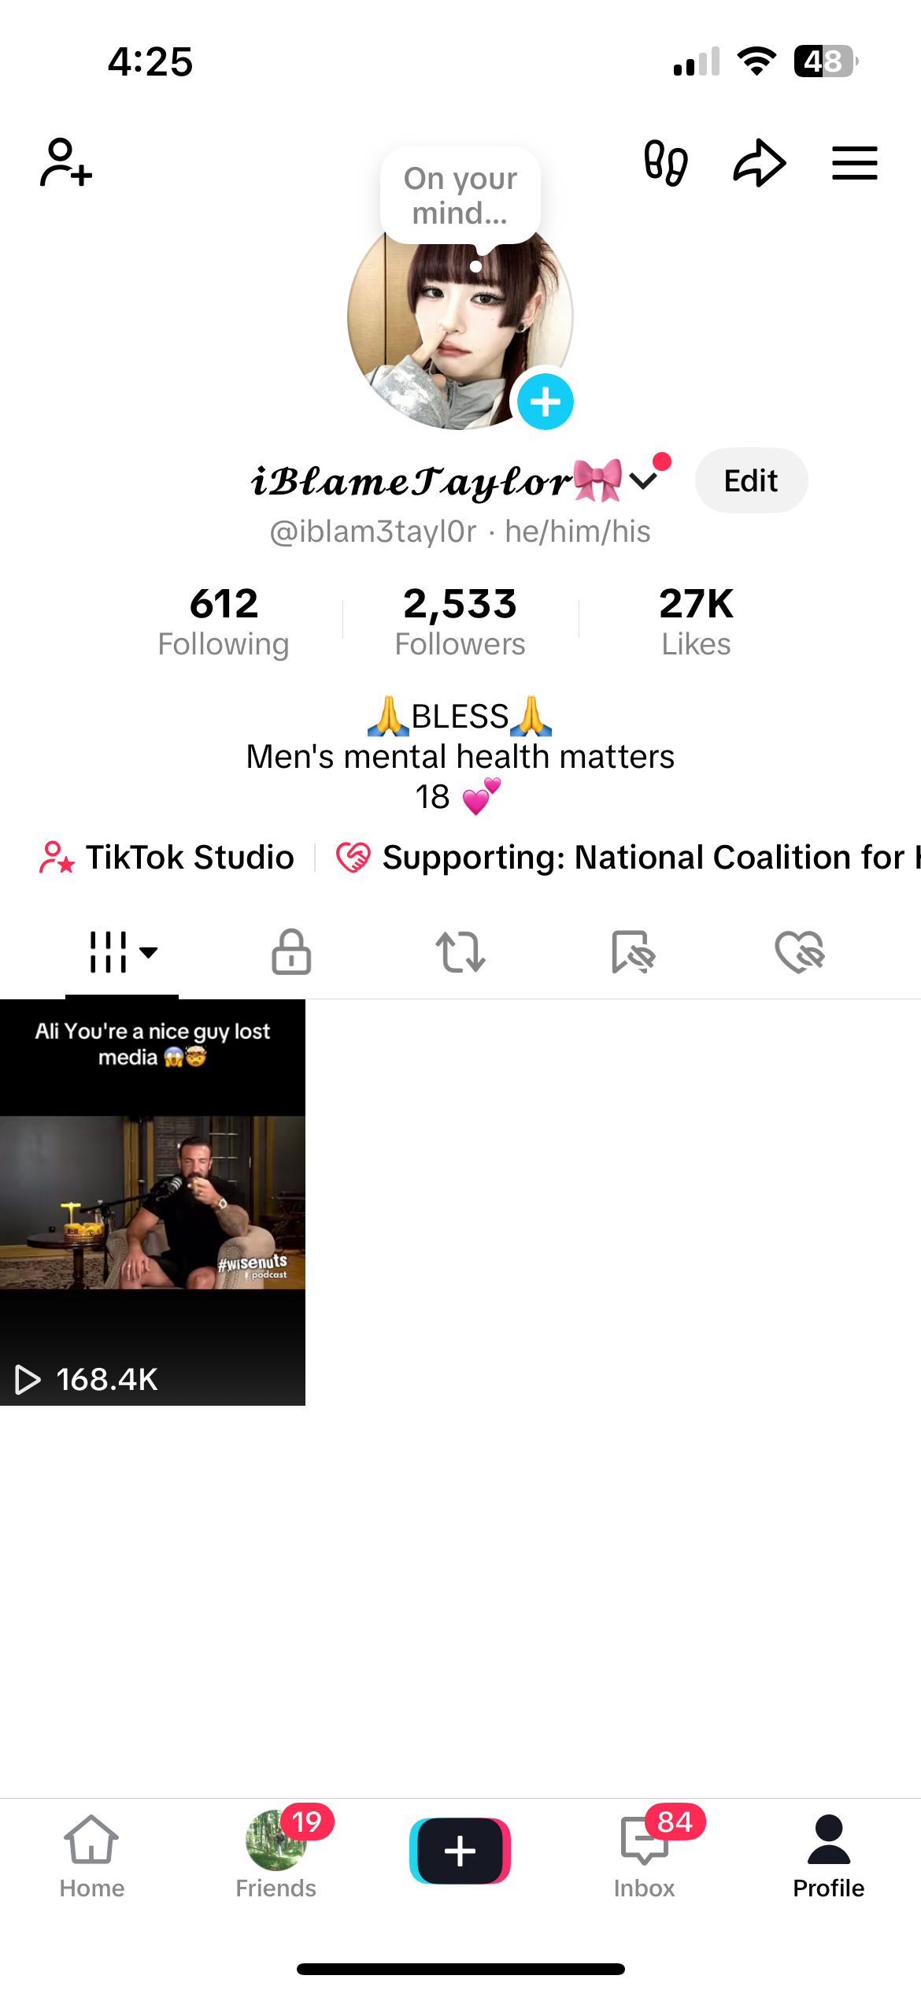View the hidden liked videos heart tab
The height and width of the screenshot is (1994, 921).
(799, 952)
